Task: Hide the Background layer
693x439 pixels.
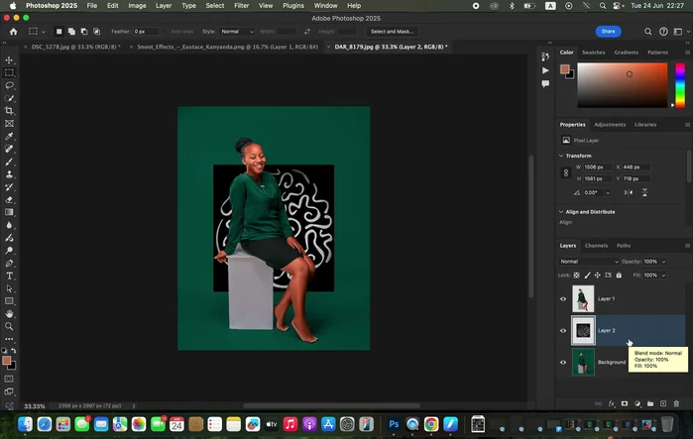Action: click(563, 362)
